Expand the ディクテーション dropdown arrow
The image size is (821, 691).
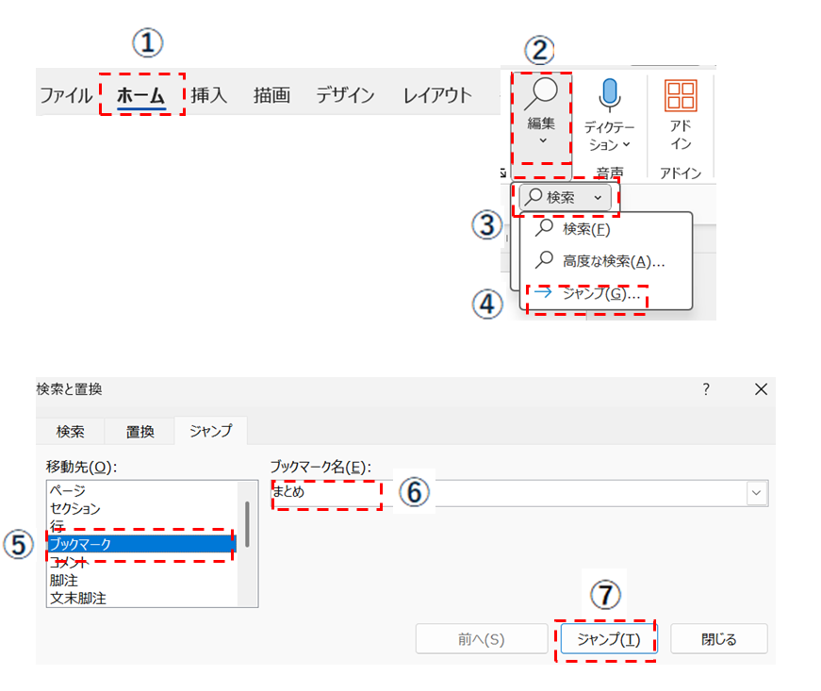[626, 145]
